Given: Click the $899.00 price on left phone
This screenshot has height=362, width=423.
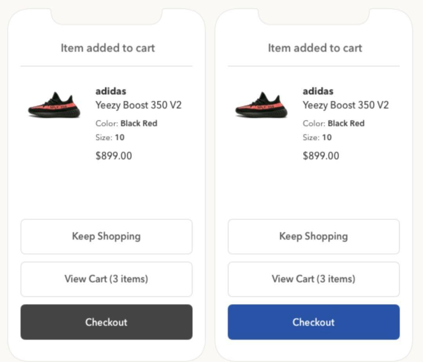Looking at the screenshot, I should click(x=114, y=156).
